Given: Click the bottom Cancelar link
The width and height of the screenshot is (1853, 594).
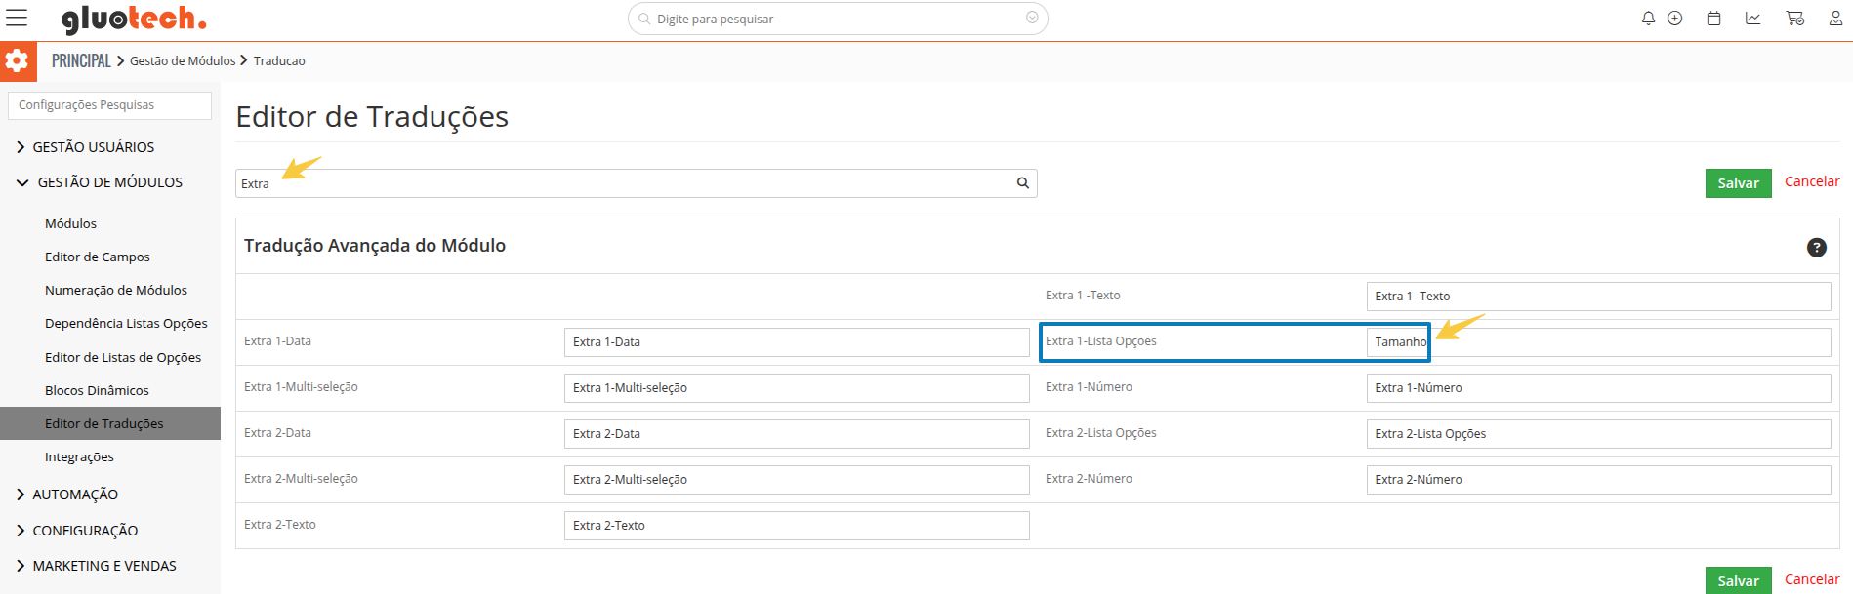Looking at the screenshot, I should (1811, 579).
